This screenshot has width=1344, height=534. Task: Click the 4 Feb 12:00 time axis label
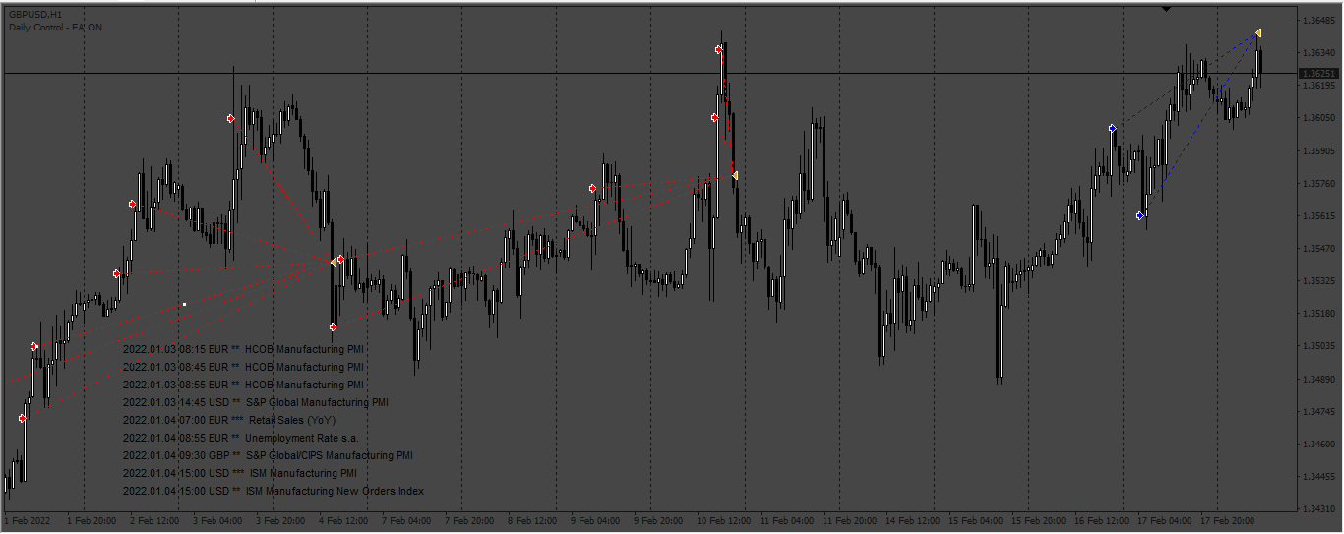point(343,520)
